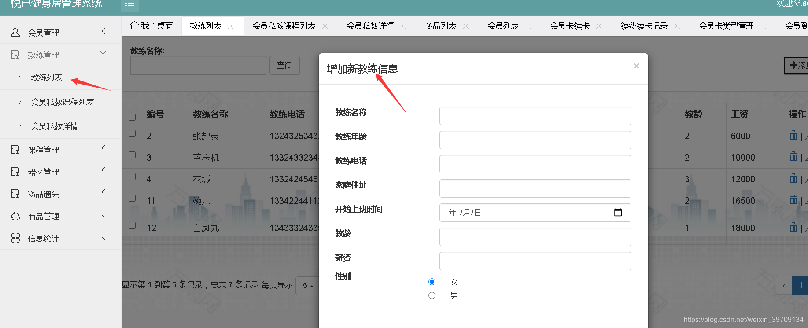Check the checkbox for row 花城
The width and height of the screenshot is (808, 328).
pos(132,177)
